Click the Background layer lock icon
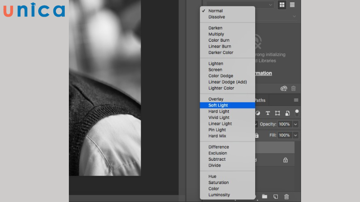The image size is (360, 202). [285, 160]
